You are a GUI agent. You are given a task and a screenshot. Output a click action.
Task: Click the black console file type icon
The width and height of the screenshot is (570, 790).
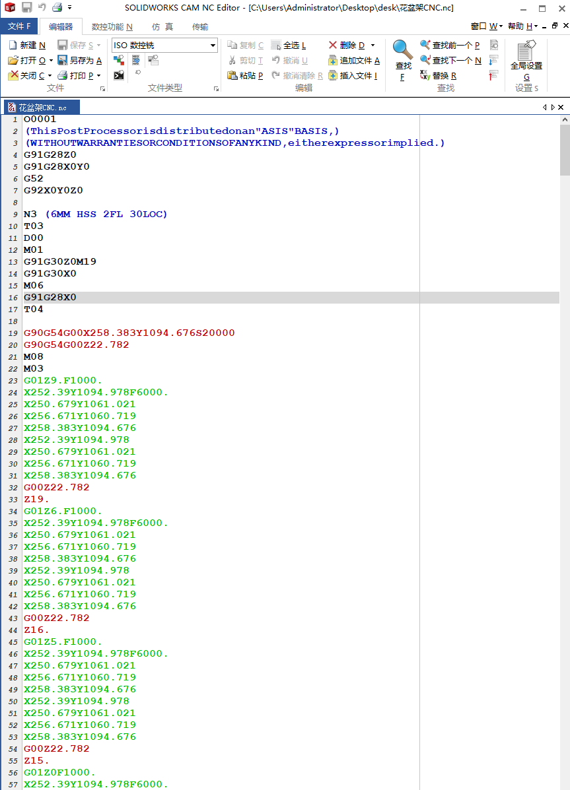[118, 76]
